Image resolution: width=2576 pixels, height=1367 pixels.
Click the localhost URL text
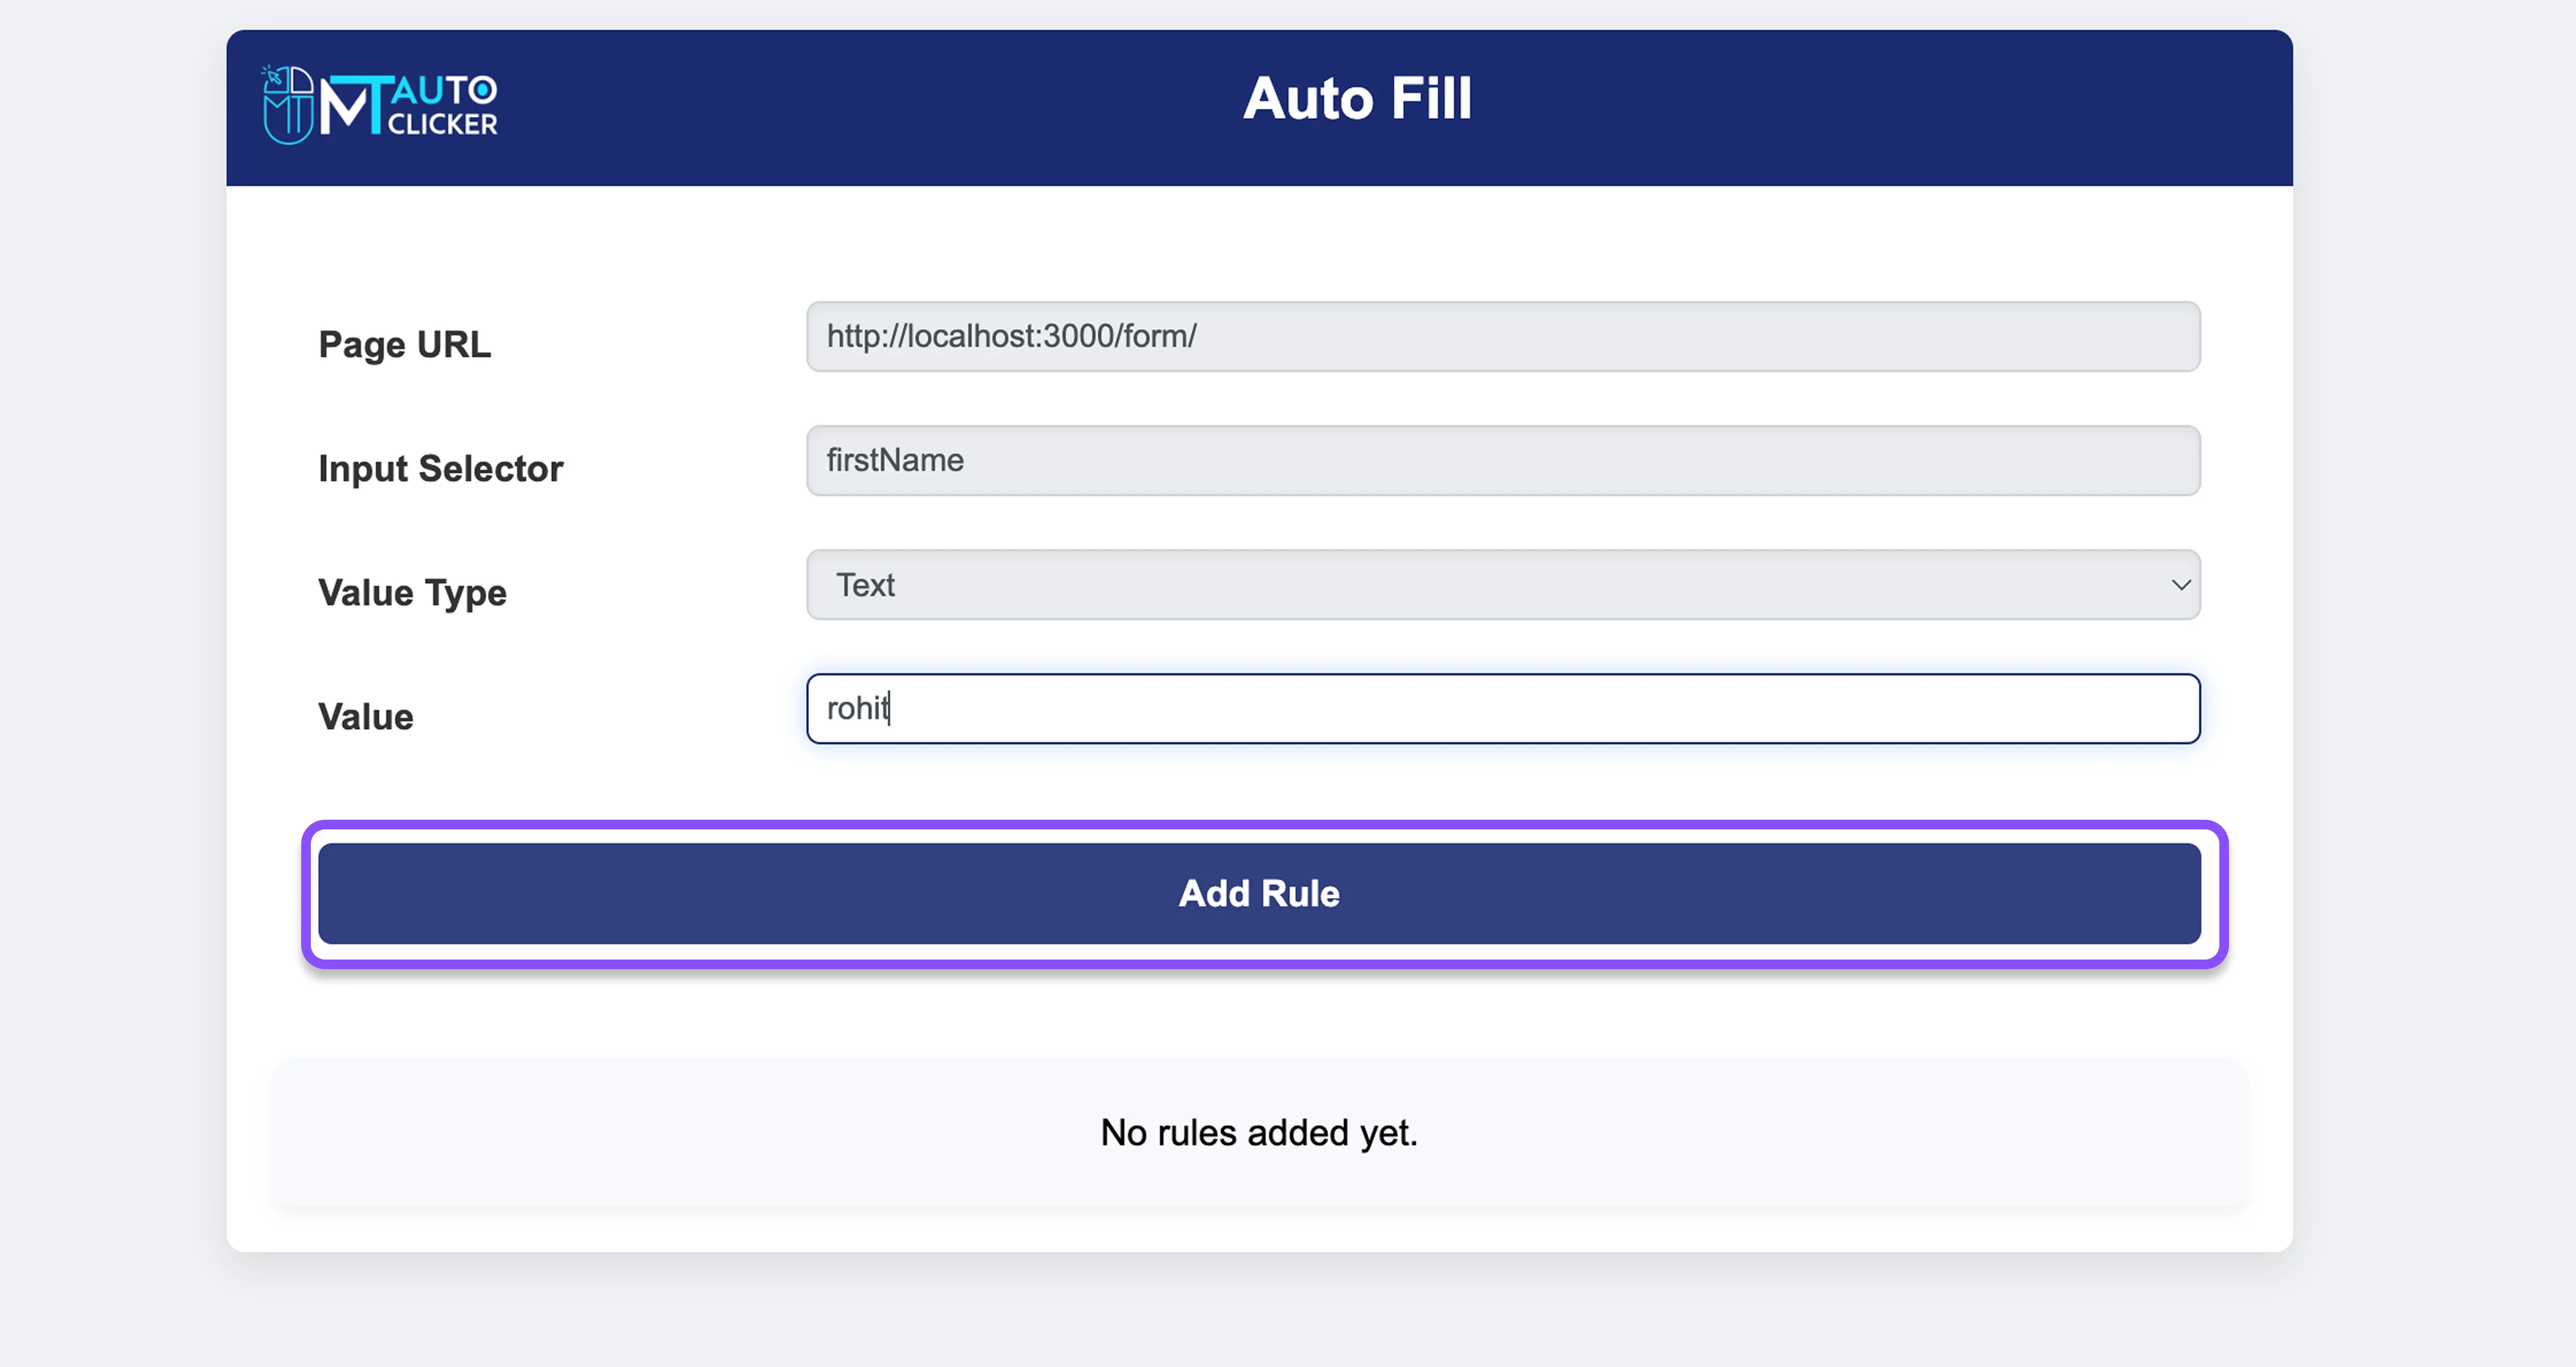(x=1012, y=336)
